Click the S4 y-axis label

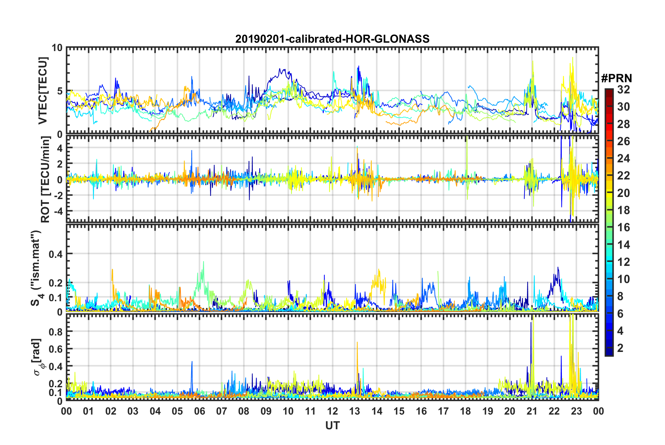(36, 268)
